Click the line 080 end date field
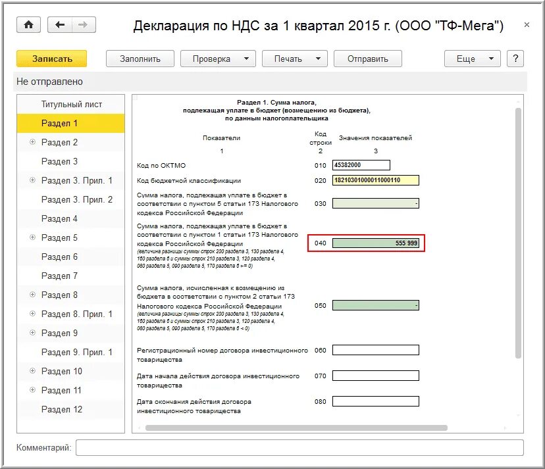 (376, 401)
